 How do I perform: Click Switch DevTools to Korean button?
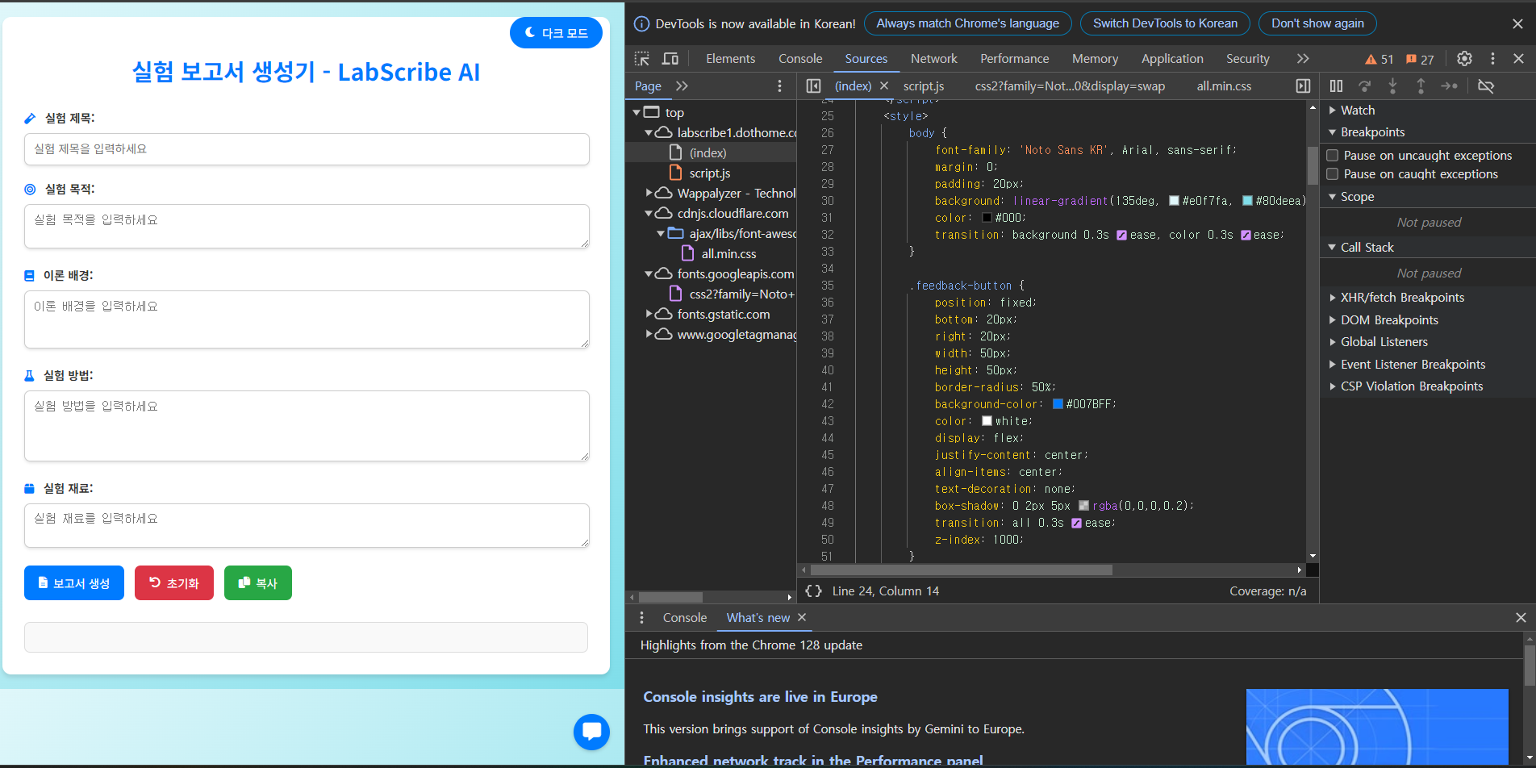coord(1165,23)
